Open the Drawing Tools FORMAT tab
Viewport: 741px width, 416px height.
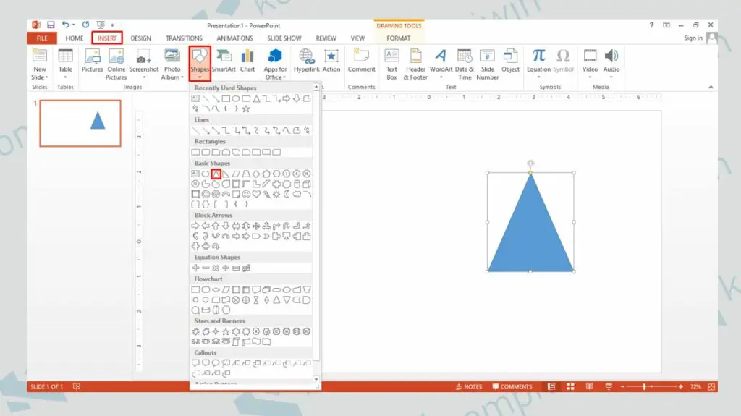399,38
